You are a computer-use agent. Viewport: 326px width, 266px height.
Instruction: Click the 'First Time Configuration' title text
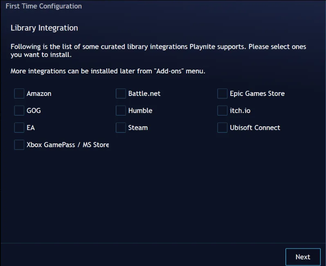click(x=44, y=6)
